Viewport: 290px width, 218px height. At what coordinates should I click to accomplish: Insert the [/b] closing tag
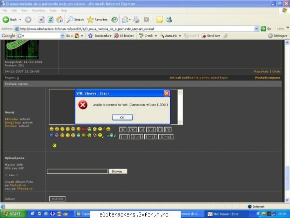click(x=132, y=129)
